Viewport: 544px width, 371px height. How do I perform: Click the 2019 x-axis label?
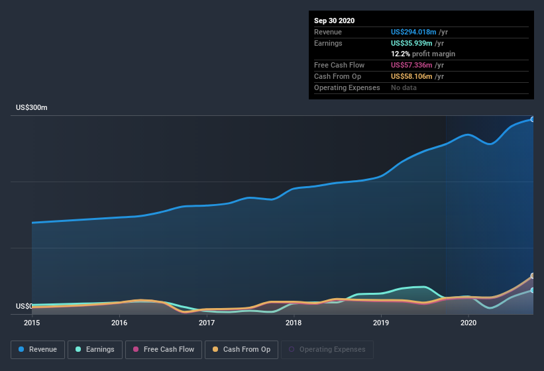coord(381,323)
